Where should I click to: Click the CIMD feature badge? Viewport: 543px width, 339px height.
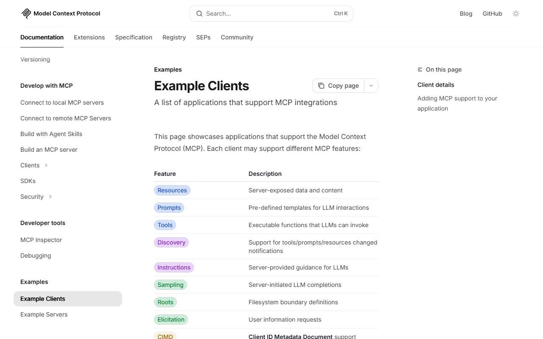[x=165, y=336]
